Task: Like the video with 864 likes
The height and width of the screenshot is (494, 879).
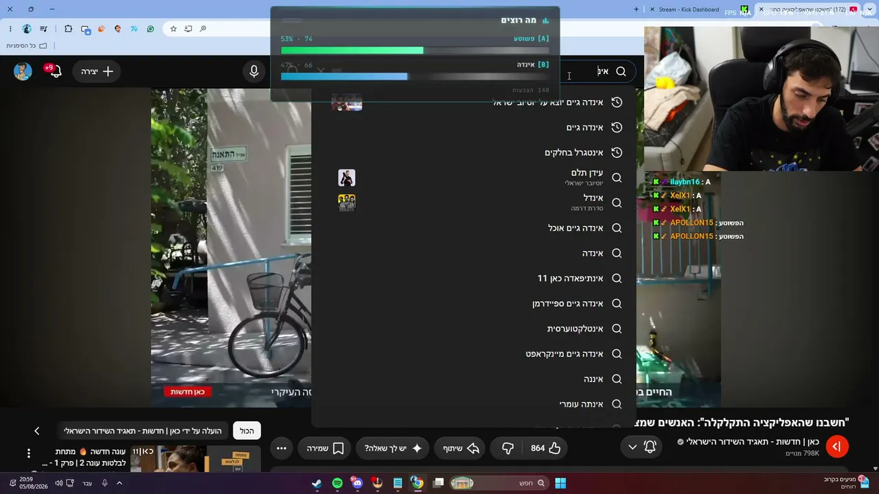Action: [x=546, y=448]
